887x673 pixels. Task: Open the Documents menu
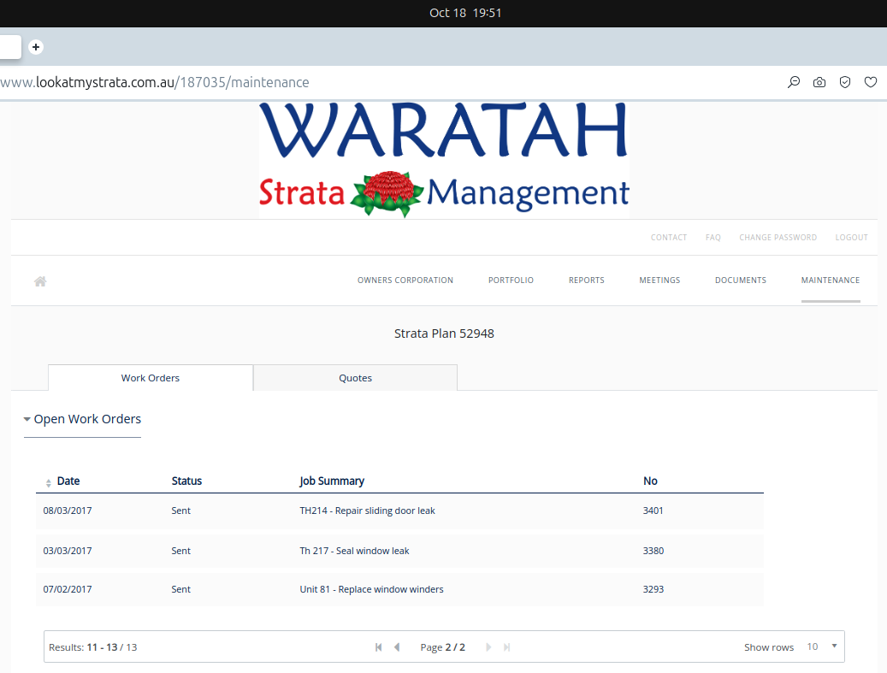tap(741, 280)
